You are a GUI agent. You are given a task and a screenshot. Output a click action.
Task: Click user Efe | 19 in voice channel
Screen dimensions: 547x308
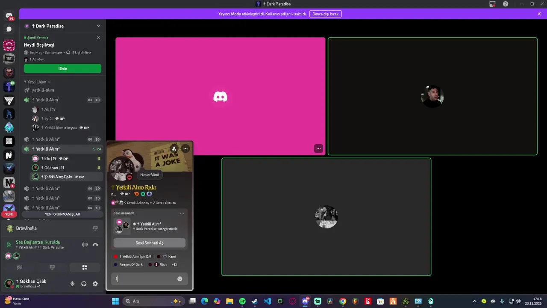(x=67, y=159)
